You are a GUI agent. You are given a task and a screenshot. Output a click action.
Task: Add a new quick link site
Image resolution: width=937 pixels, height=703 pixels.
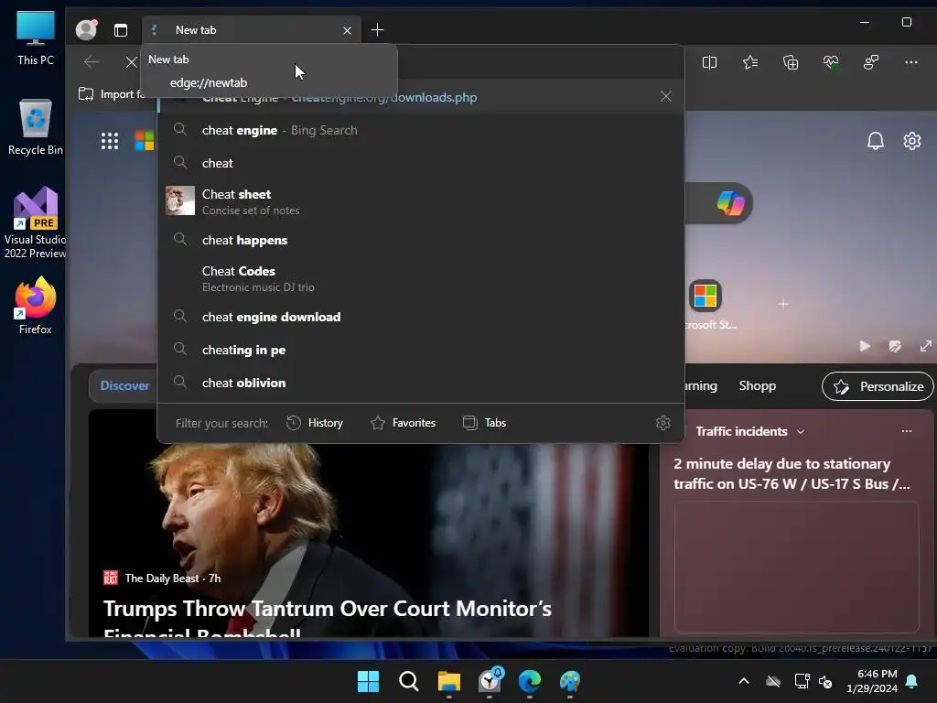(783, 304)
